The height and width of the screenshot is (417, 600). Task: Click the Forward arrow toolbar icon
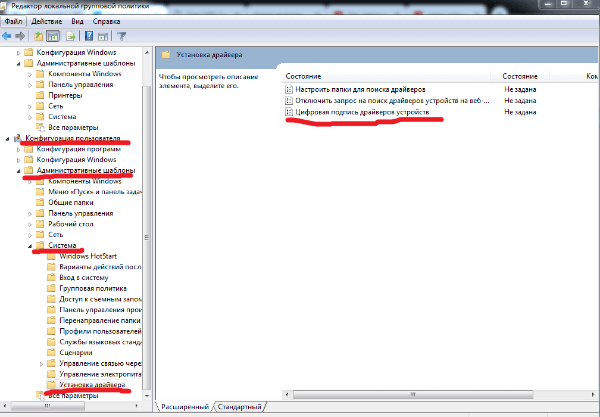pyautogui.click(x=20, y=36)
